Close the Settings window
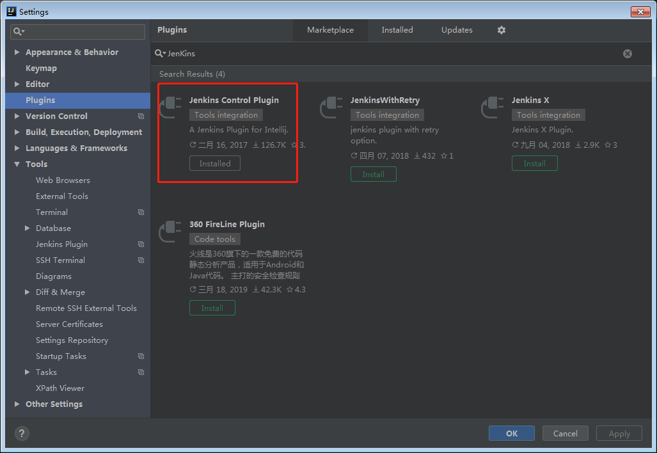Screen dimensions: 657x453 640,12
